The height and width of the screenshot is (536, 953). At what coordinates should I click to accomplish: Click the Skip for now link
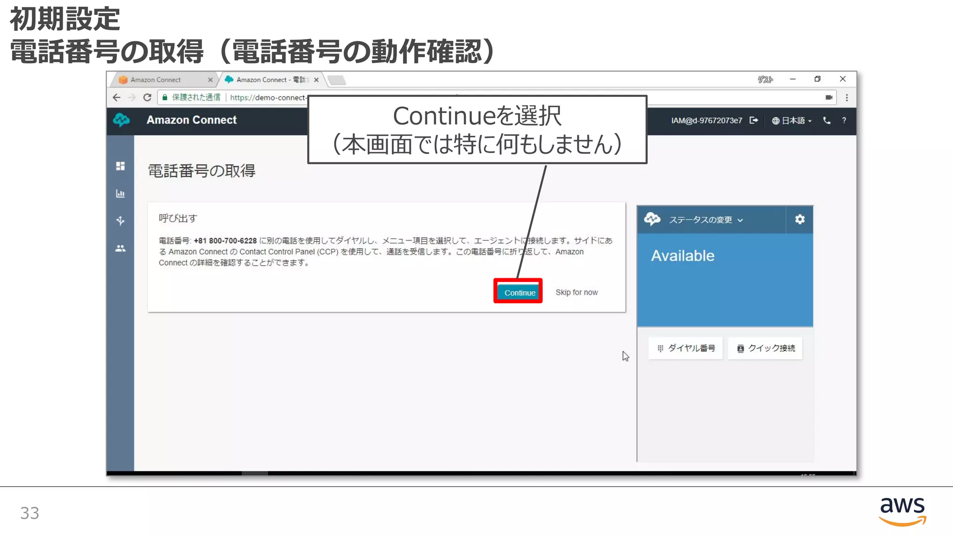tap(577, 292)
